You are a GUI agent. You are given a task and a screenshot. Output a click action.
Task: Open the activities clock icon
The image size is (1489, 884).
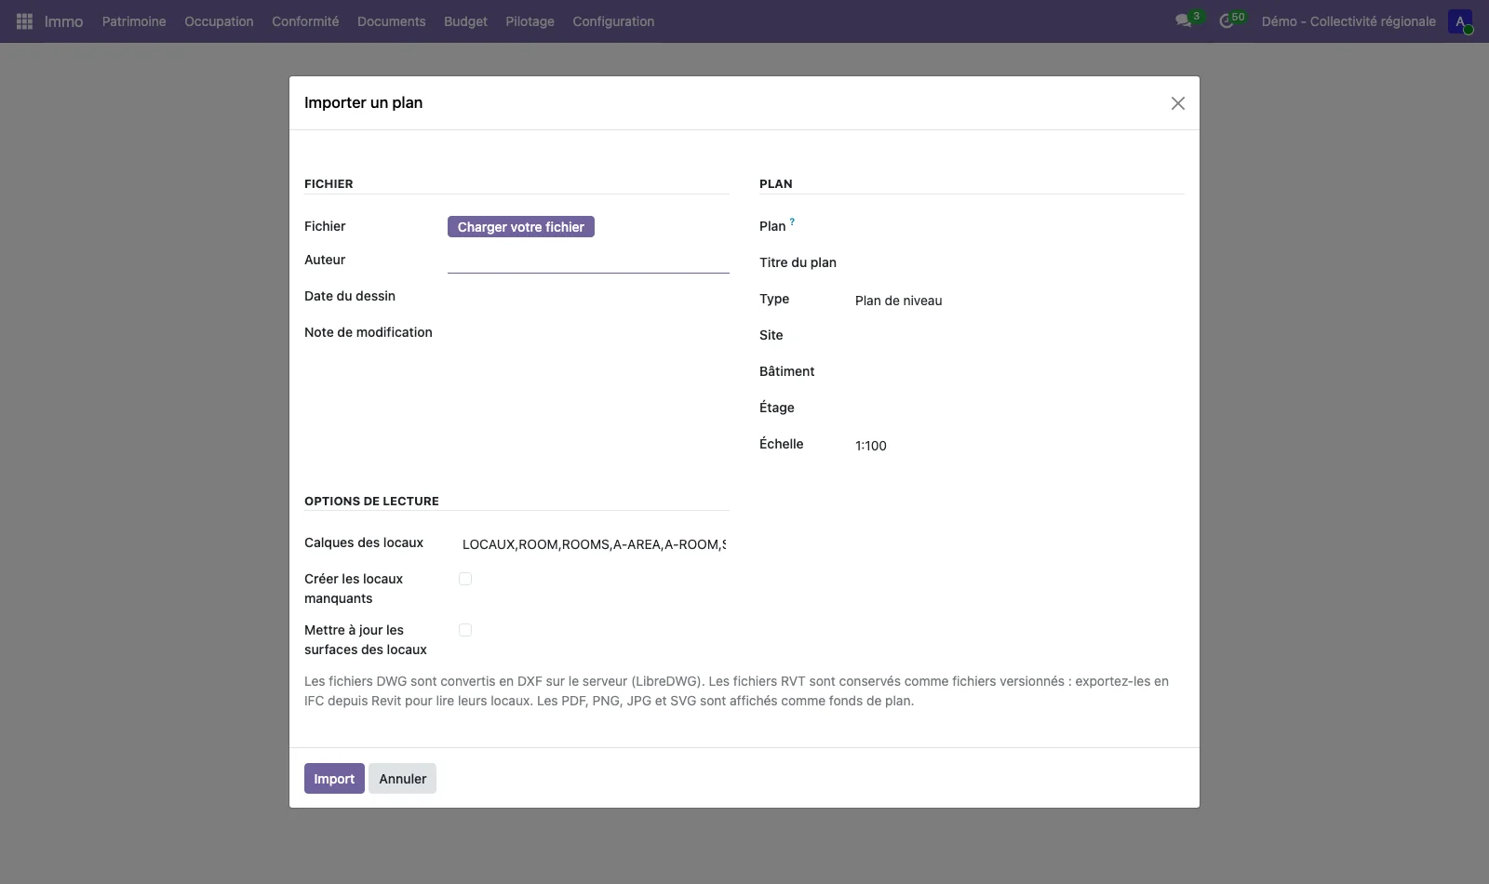coord(1227,20)
